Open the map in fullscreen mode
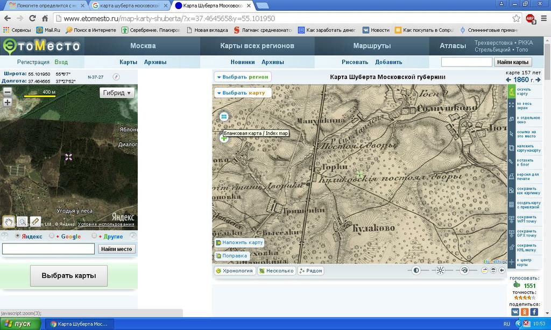 coord(511,105)
